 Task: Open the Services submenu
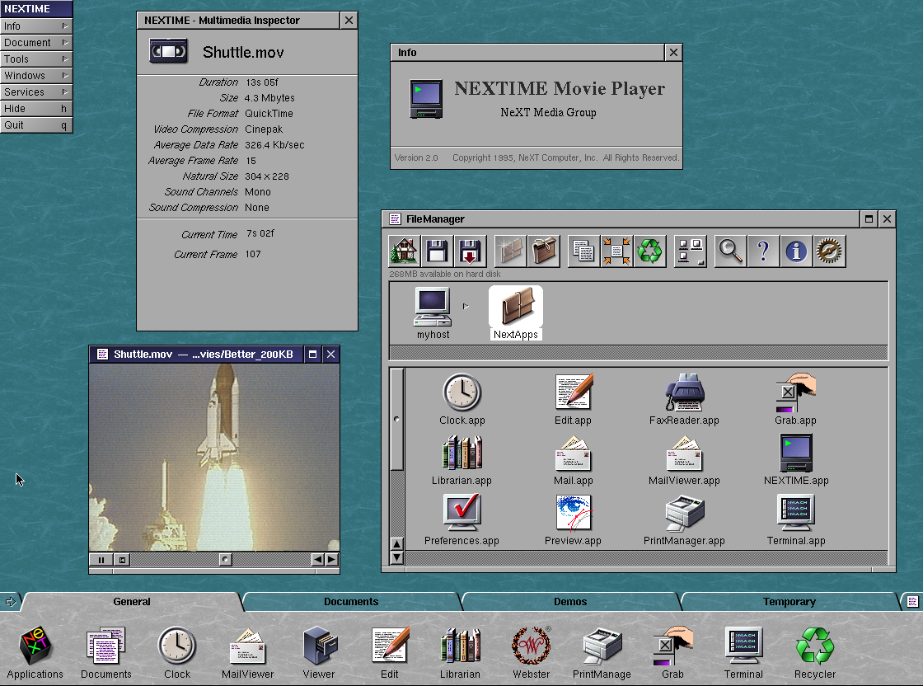36,92
